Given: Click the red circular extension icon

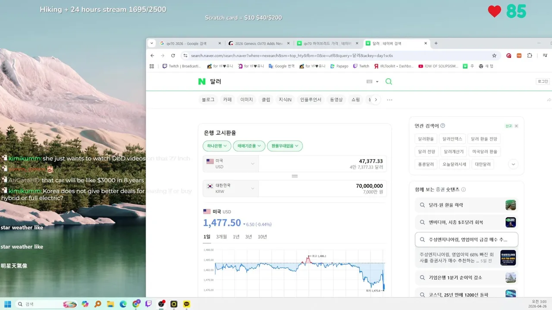Looking at the screenshot, I should point(509,56).
